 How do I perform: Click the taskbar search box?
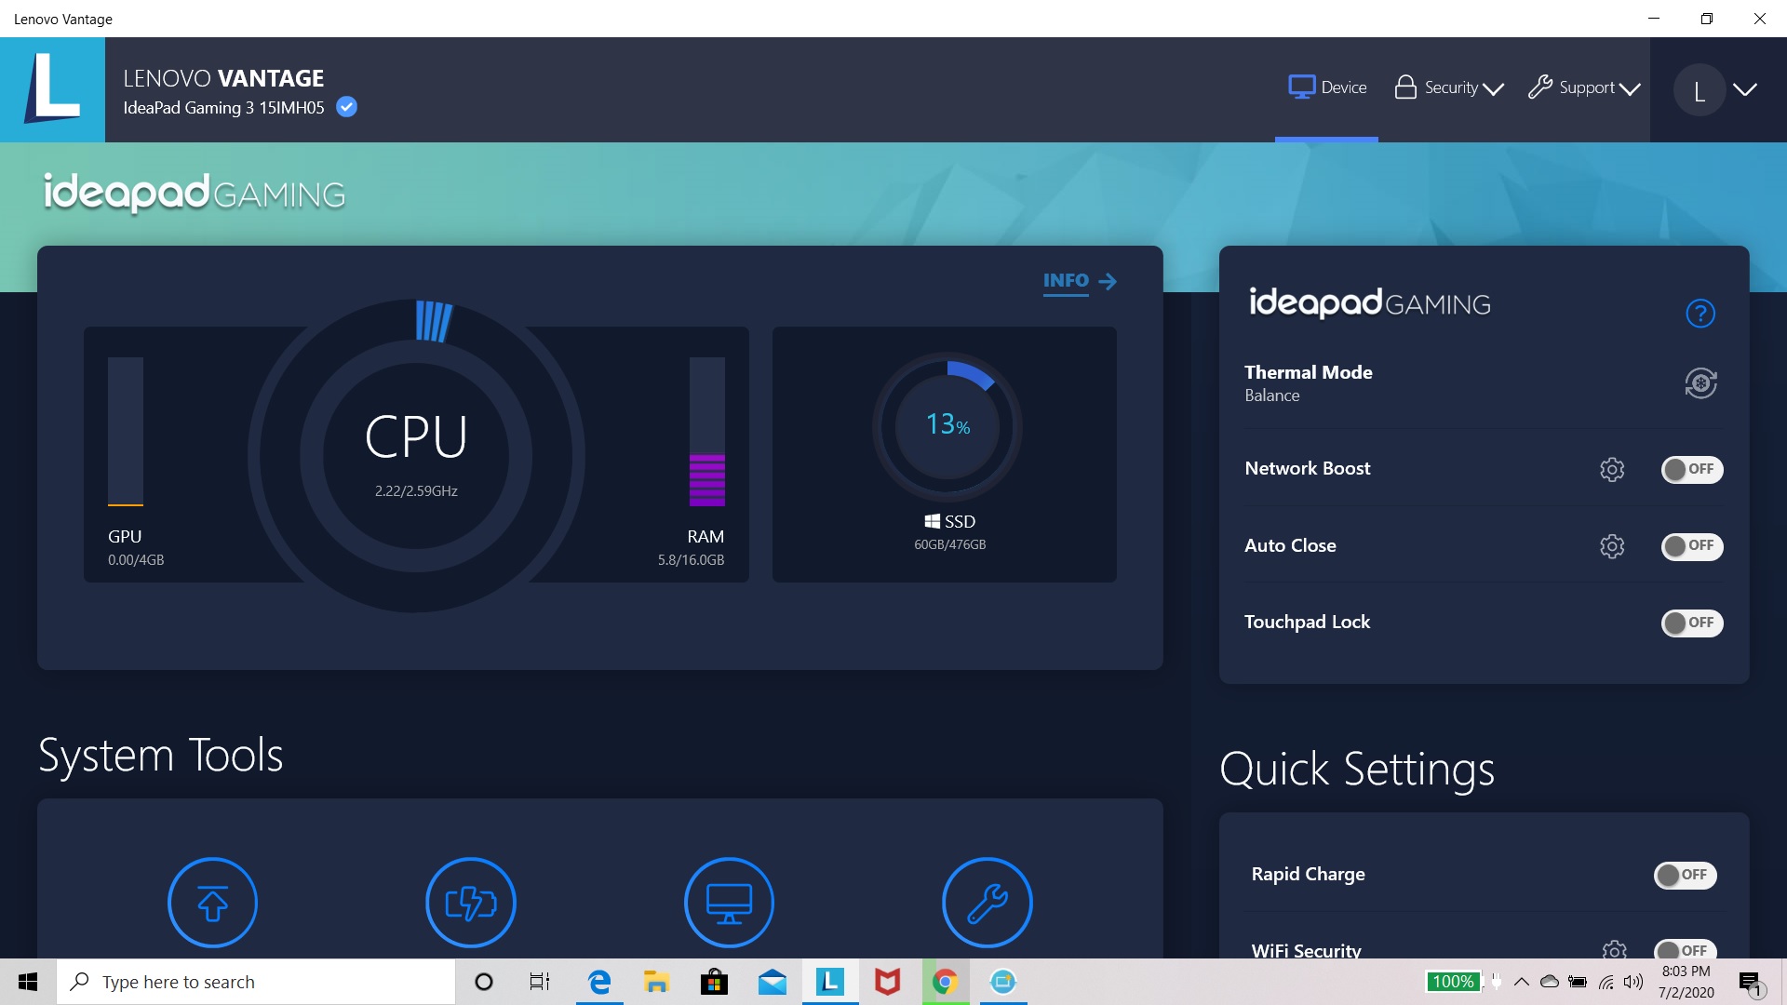coord(256,982)
